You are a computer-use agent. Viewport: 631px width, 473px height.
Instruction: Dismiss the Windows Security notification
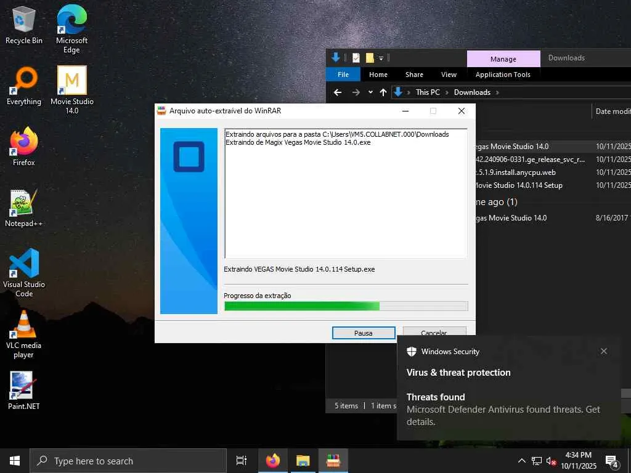pyautogui.click(x=604, y=351)
